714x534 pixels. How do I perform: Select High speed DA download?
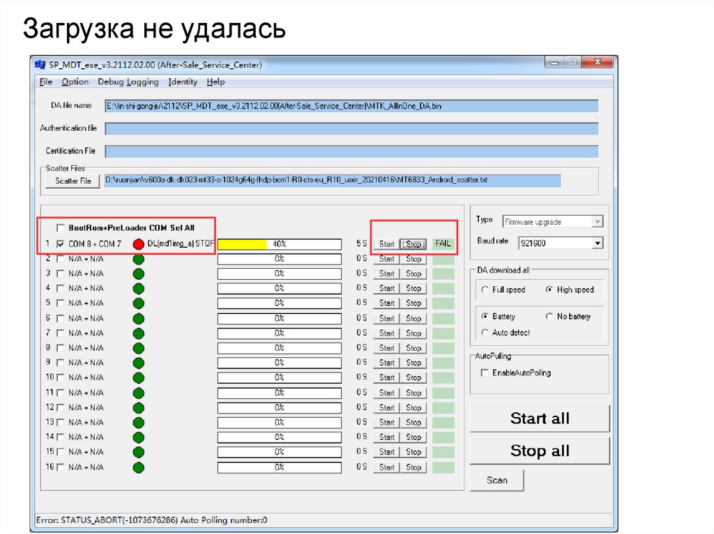[549, 290]
